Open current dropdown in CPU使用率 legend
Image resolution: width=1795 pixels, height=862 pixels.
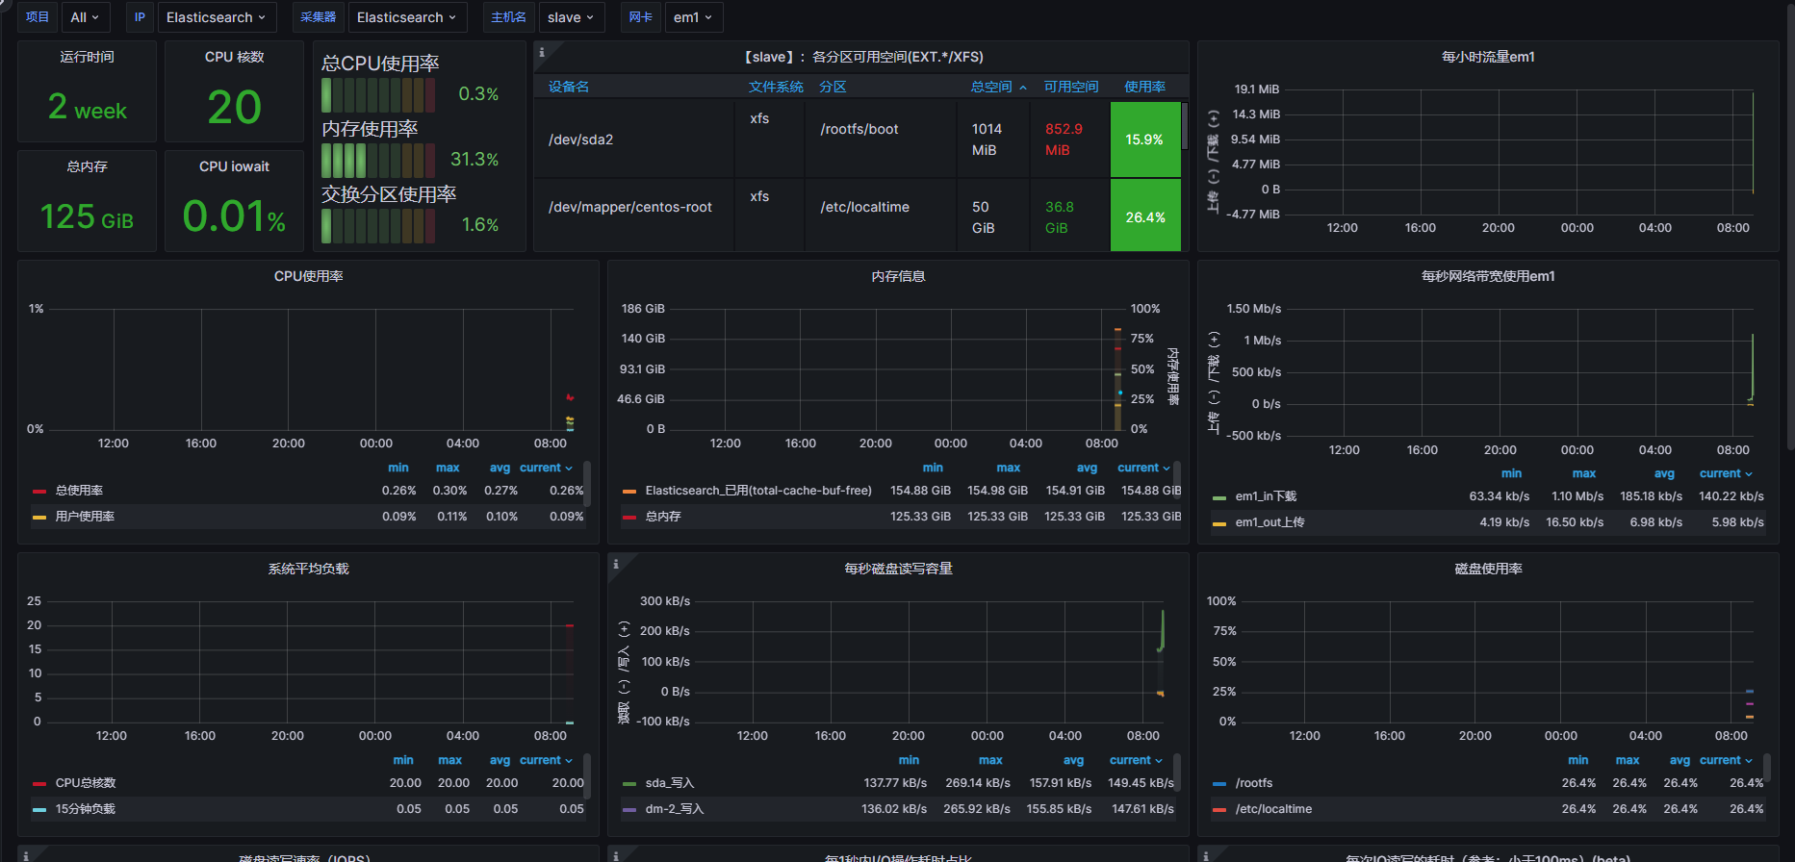(x=546, y=468)
